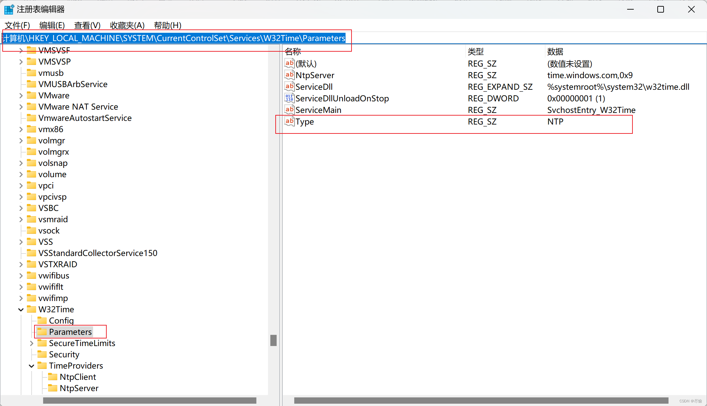The height and width of the screenshot is (406, 707).
Task: Select the vwififlt folder icon
Action: coord(31,286)
